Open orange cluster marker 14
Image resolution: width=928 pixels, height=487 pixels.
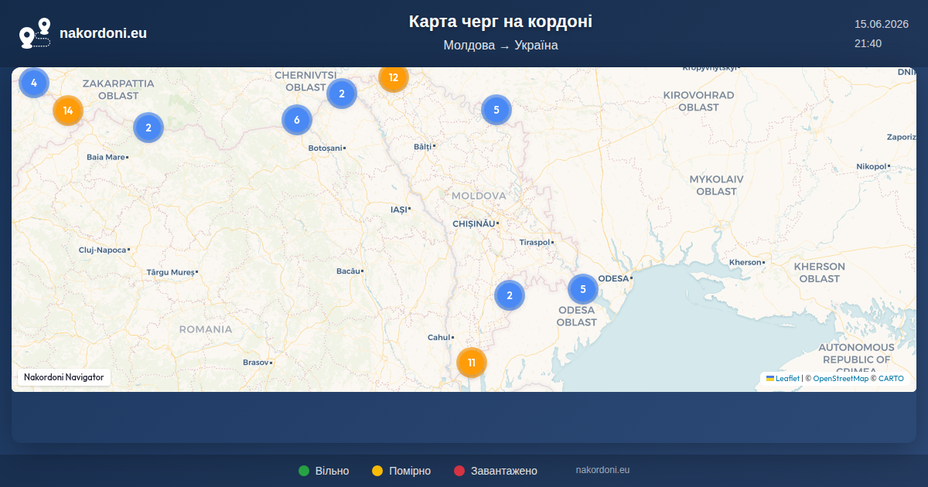[68, 111]
